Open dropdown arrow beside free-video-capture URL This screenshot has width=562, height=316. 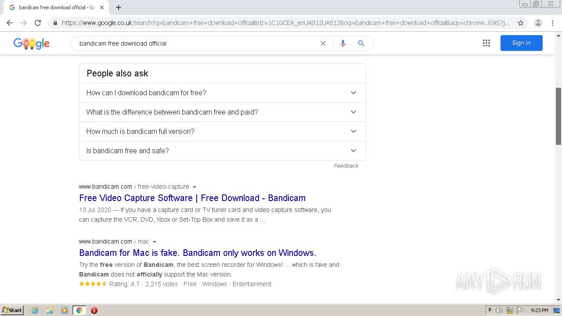coord(195,187)
